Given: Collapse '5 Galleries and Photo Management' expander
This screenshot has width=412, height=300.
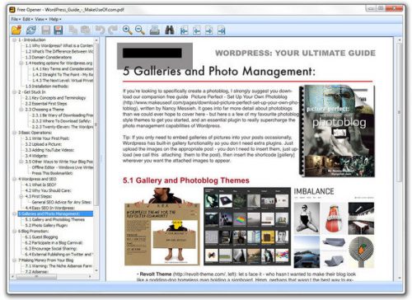Looking at the screenshot, I should pos(14,213).
